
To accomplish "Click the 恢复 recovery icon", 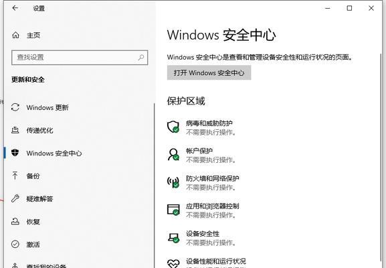I will click(15, 221).
